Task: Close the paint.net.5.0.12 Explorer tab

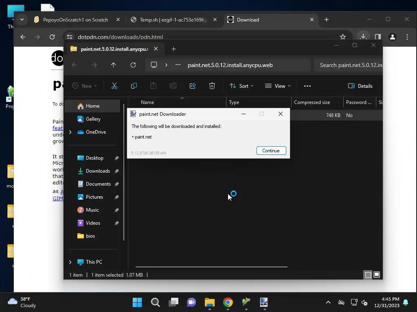Action: (156, 49)
